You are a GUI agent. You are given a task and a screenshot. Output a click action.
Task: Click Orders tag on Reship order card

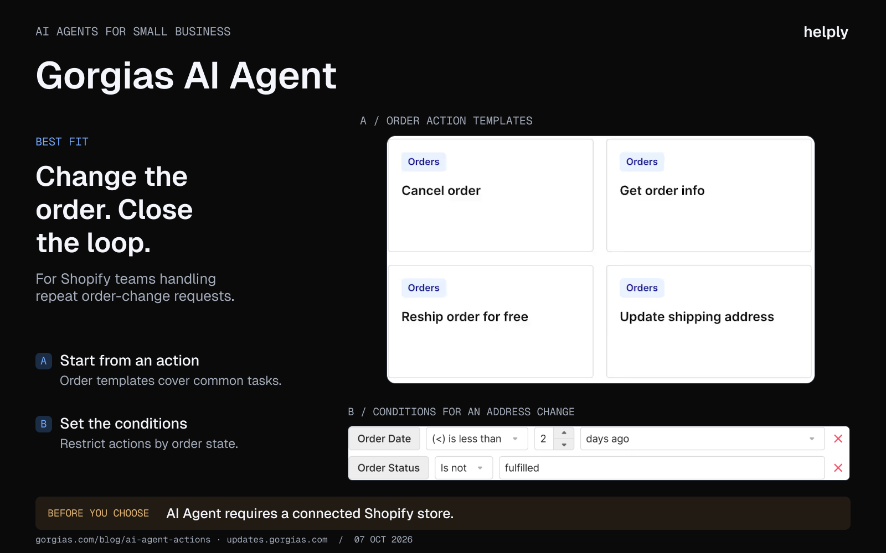click(x=424, y=288)
